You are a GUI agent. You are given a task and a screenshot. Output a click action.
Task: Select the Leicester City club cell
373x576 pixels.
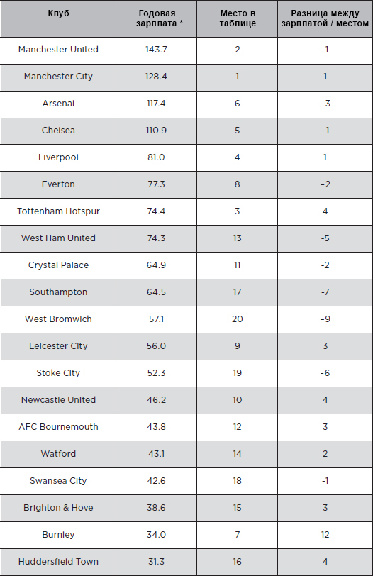[58, 346]
